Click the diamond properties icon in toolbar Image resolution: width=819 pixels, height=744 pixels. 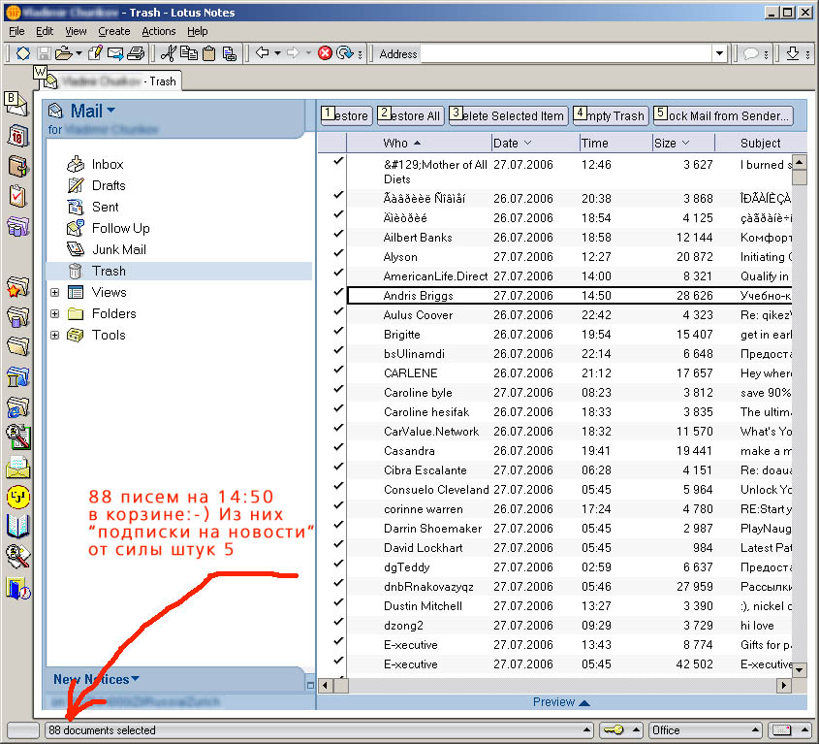click(x=23, y=53)
